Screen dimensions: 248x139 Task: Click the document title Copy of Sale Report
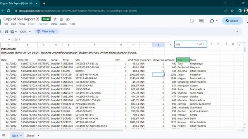click(x=21, y=19)
